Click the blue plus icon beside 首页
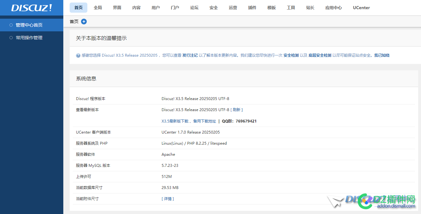Screen dimensions: 421x214 [x=84, y=22]
